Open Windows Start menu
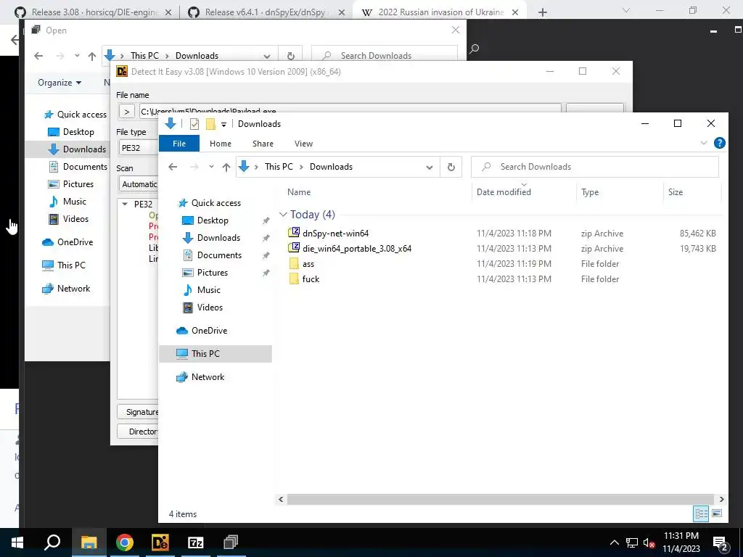The height and width of the screenshot is (557, 743). pos(17,542)
